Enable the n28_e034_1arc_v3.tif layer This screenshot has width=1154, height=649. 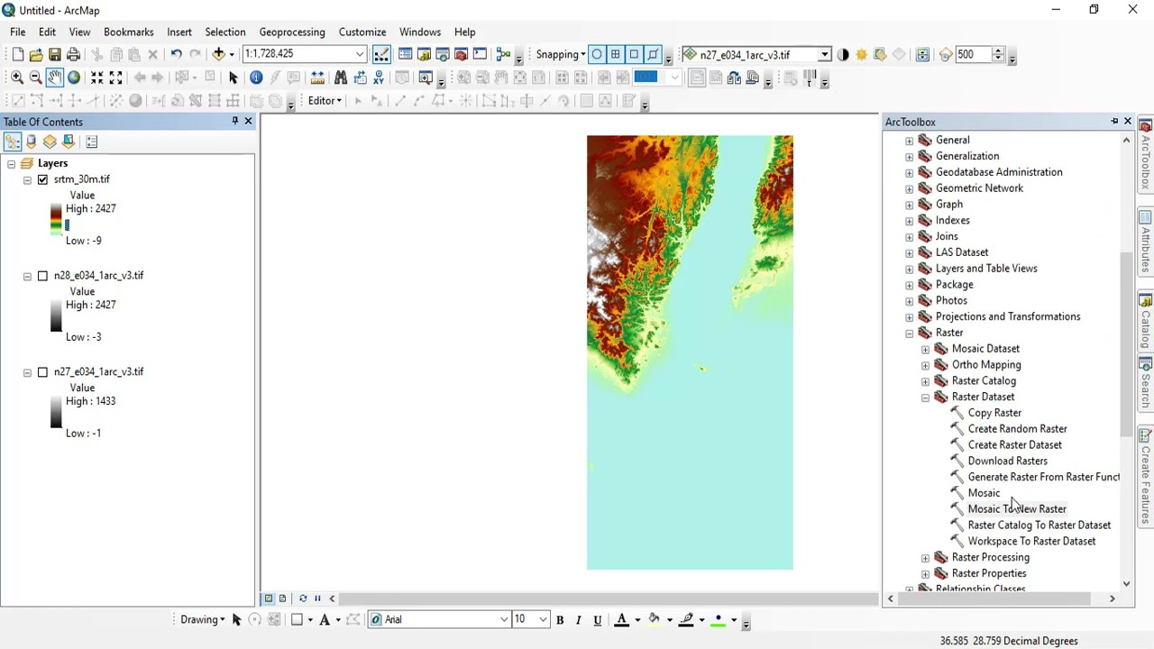42,276
